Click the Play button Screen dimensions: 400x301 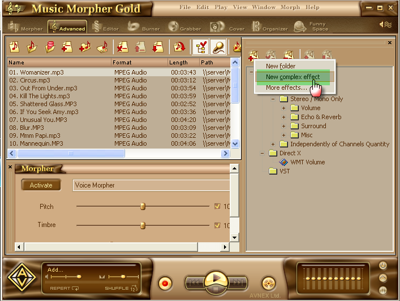pos(216,278)
